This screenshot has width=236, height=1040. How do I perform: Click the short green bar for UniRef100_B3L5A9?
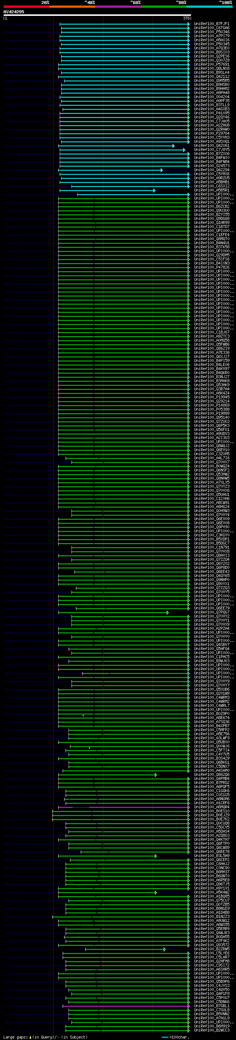pos(107,856)
